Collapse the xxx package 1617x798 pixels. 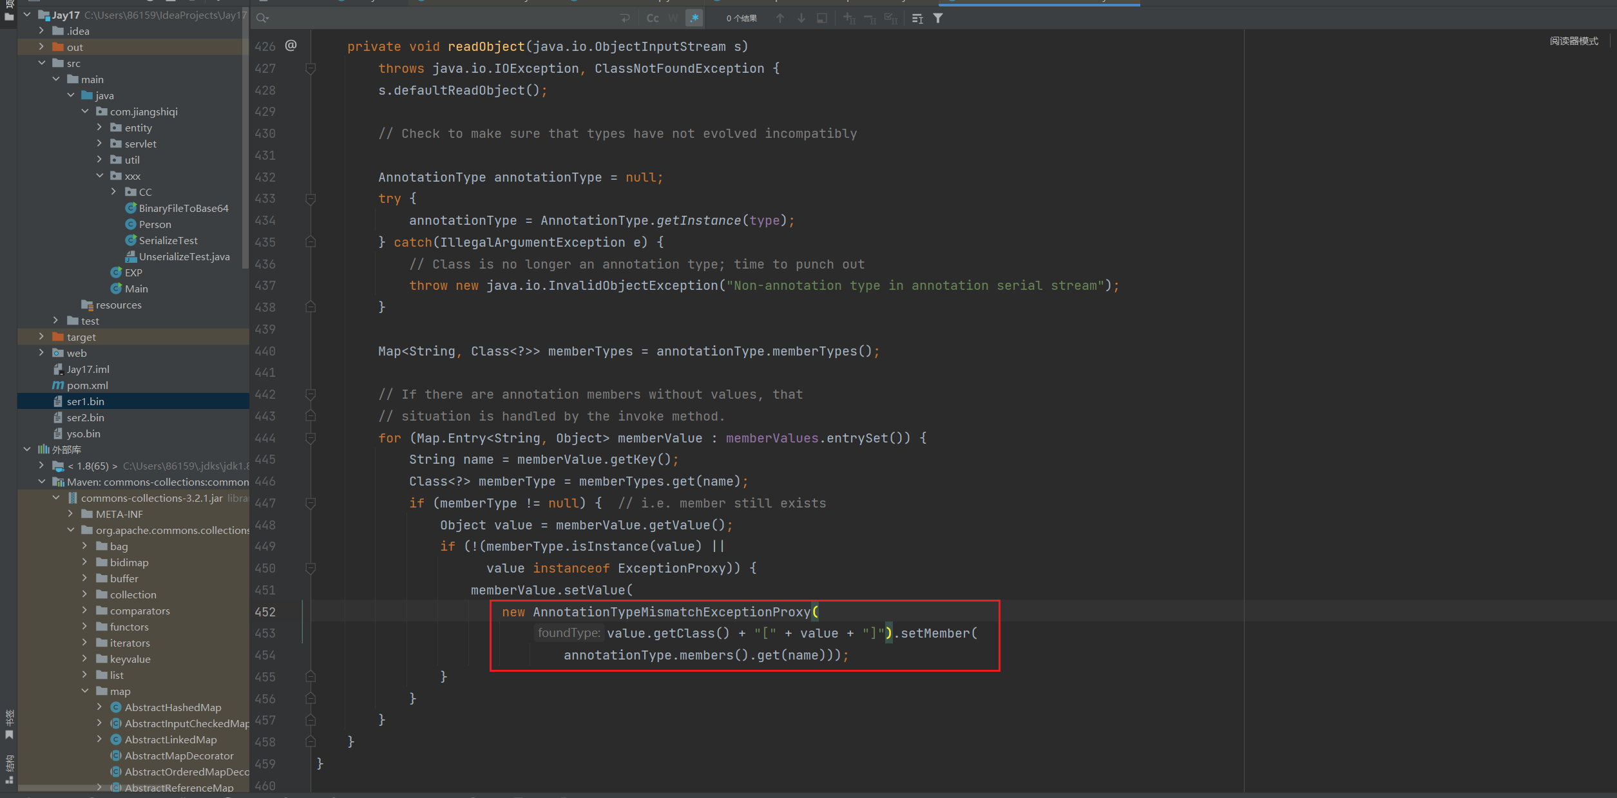coord(100,175)
